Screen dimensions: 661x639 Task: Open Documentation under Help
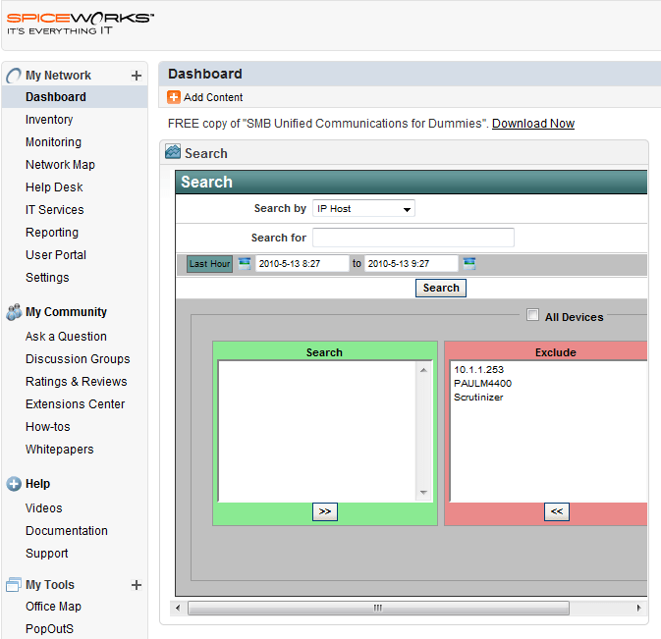67,531
